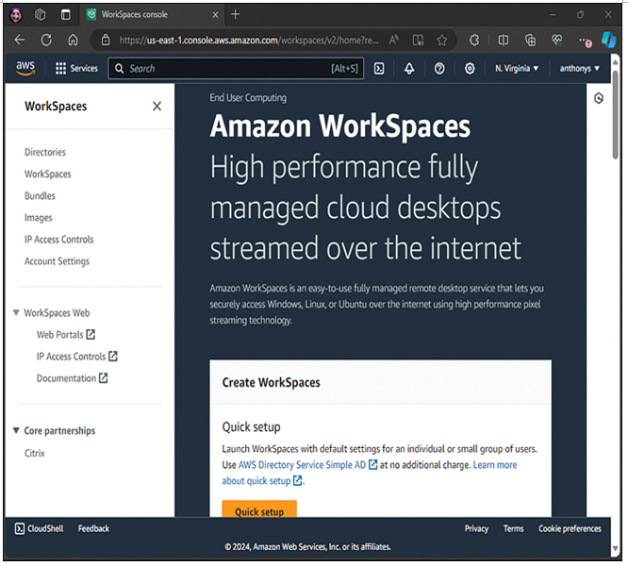Image resolution: width=628 pixels, height=566 pixels.
Task: Open browser essentials heart icon
Action: 556,40
